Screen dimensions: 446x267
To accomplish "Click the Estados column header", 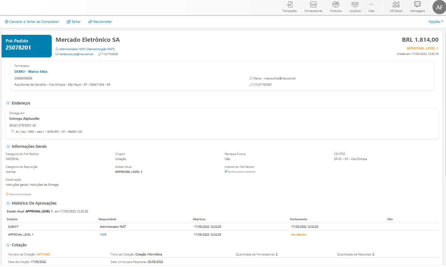I will pos(12,219).
